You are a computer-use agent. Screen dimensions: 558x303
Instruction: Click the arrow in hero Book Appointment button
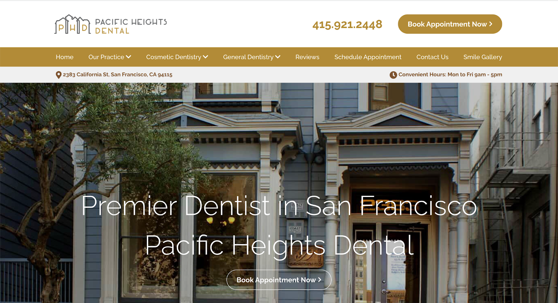pyautogui.click(x=319, y=280)
